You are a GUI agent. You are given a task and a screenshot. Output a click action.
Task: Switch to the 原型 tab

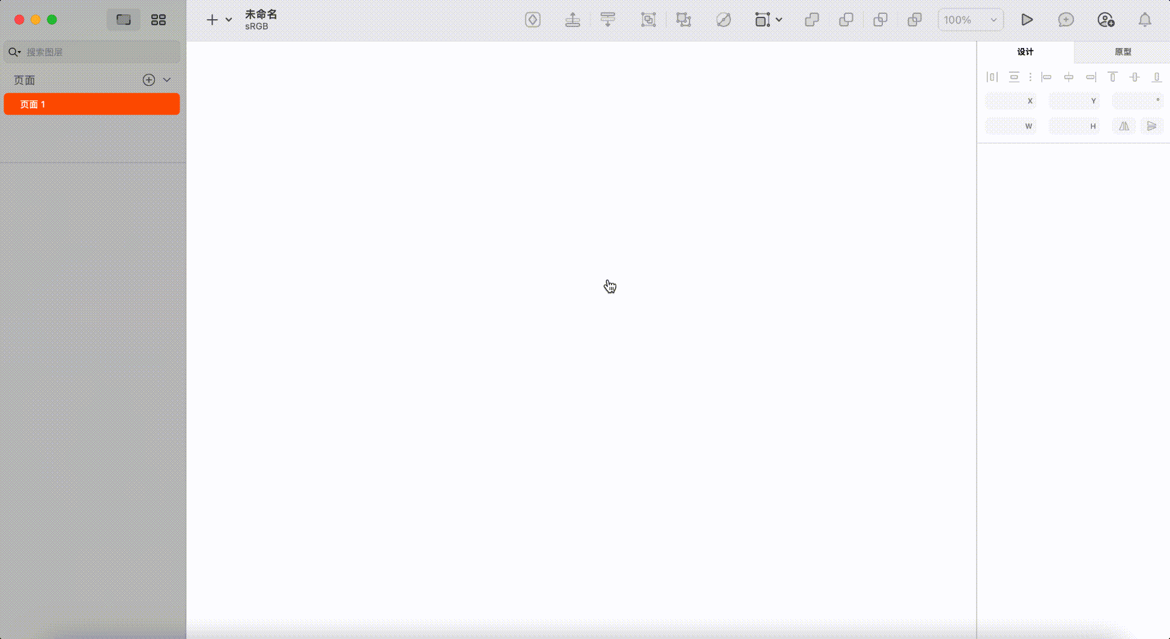pyautogui.click(x=1122, y=52)
